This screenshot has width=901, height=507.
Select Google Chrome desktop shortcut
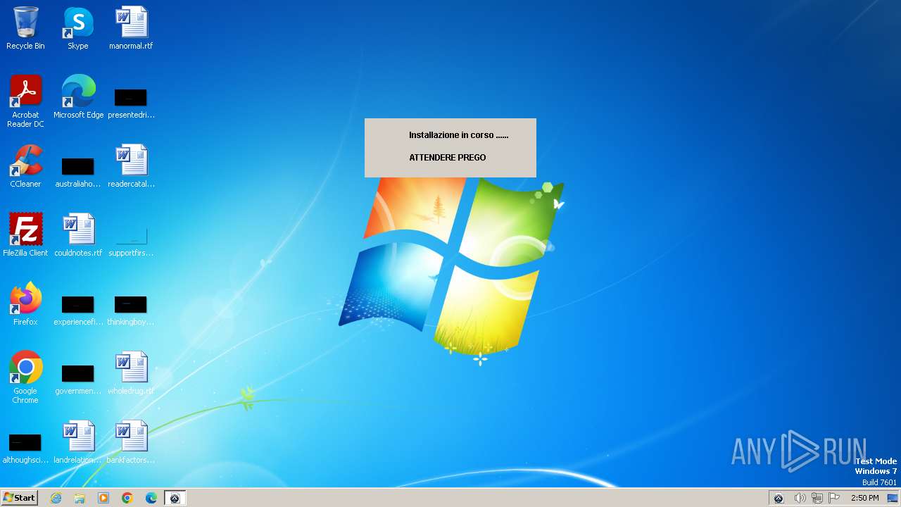tap(25, 377)
